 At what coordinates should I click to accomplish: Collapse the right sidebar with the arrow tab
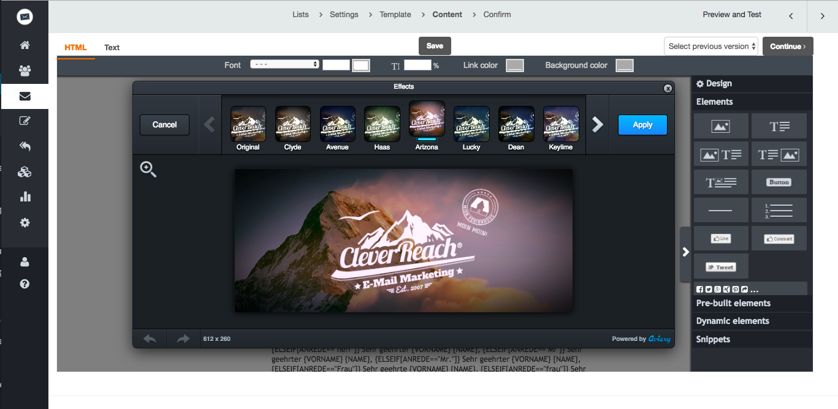[685, 252]
